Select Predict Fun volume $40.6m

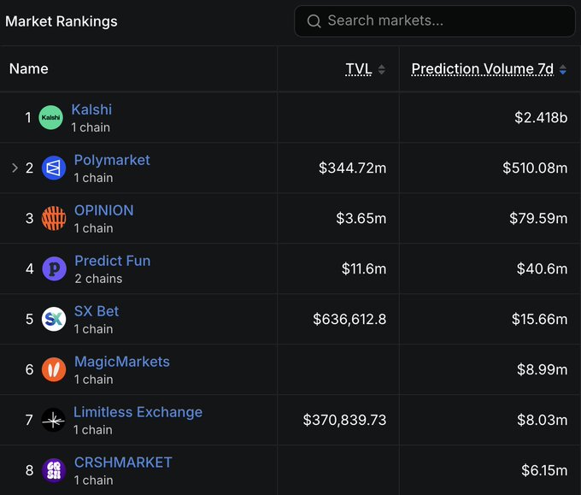542,268
